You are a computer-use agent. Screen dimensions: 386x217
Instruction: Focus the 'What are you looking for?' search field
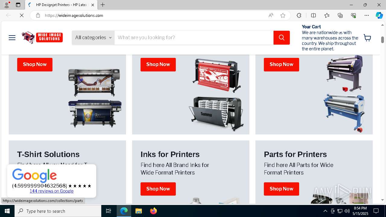point(194,38)
